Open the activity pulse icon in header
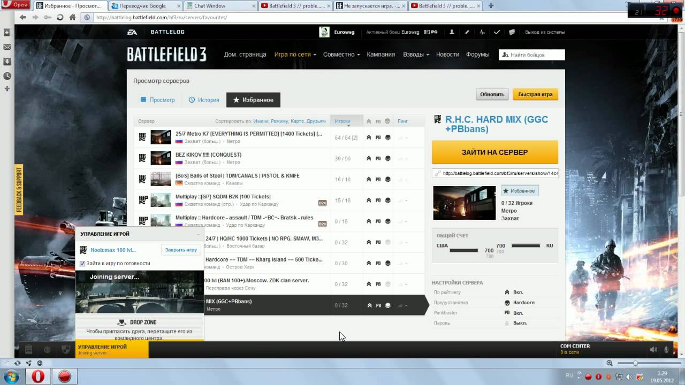This screenshot has width=685, height=385. (482, 32)
